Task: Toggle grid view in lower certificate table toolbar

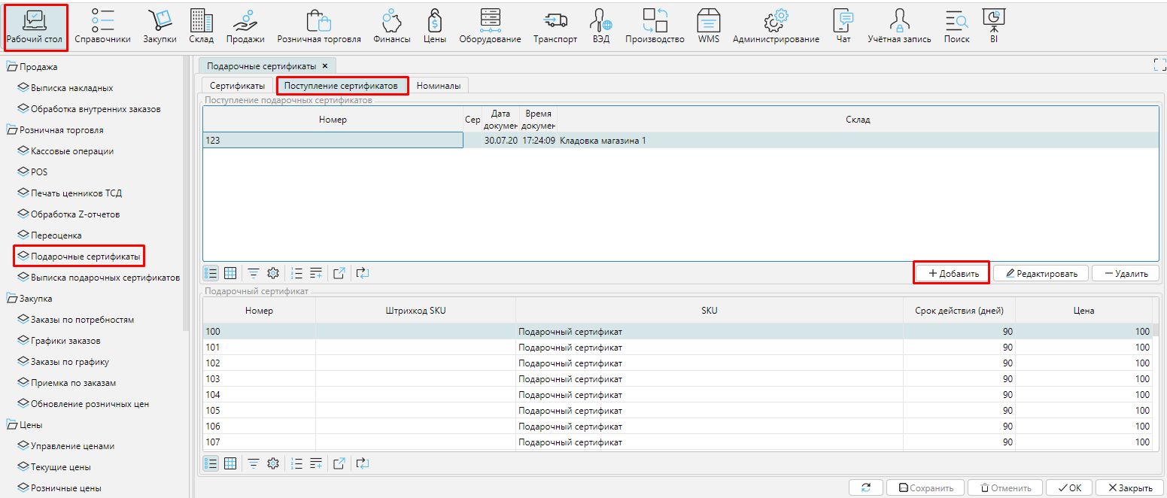Action: point(231,463)
